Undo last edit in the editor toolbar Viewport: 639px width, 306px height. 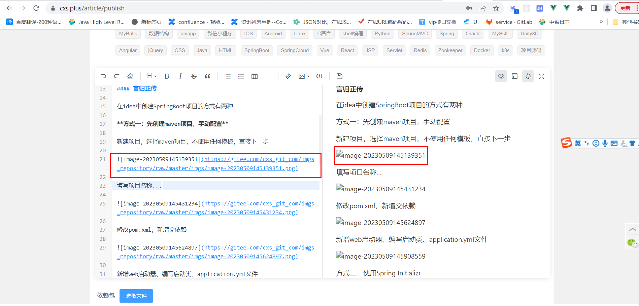click(103, 76)
